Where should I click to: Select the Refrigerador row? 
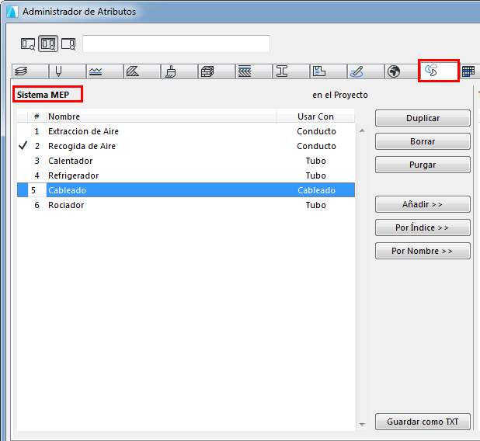pyautogui.click(x=186, y=175)
